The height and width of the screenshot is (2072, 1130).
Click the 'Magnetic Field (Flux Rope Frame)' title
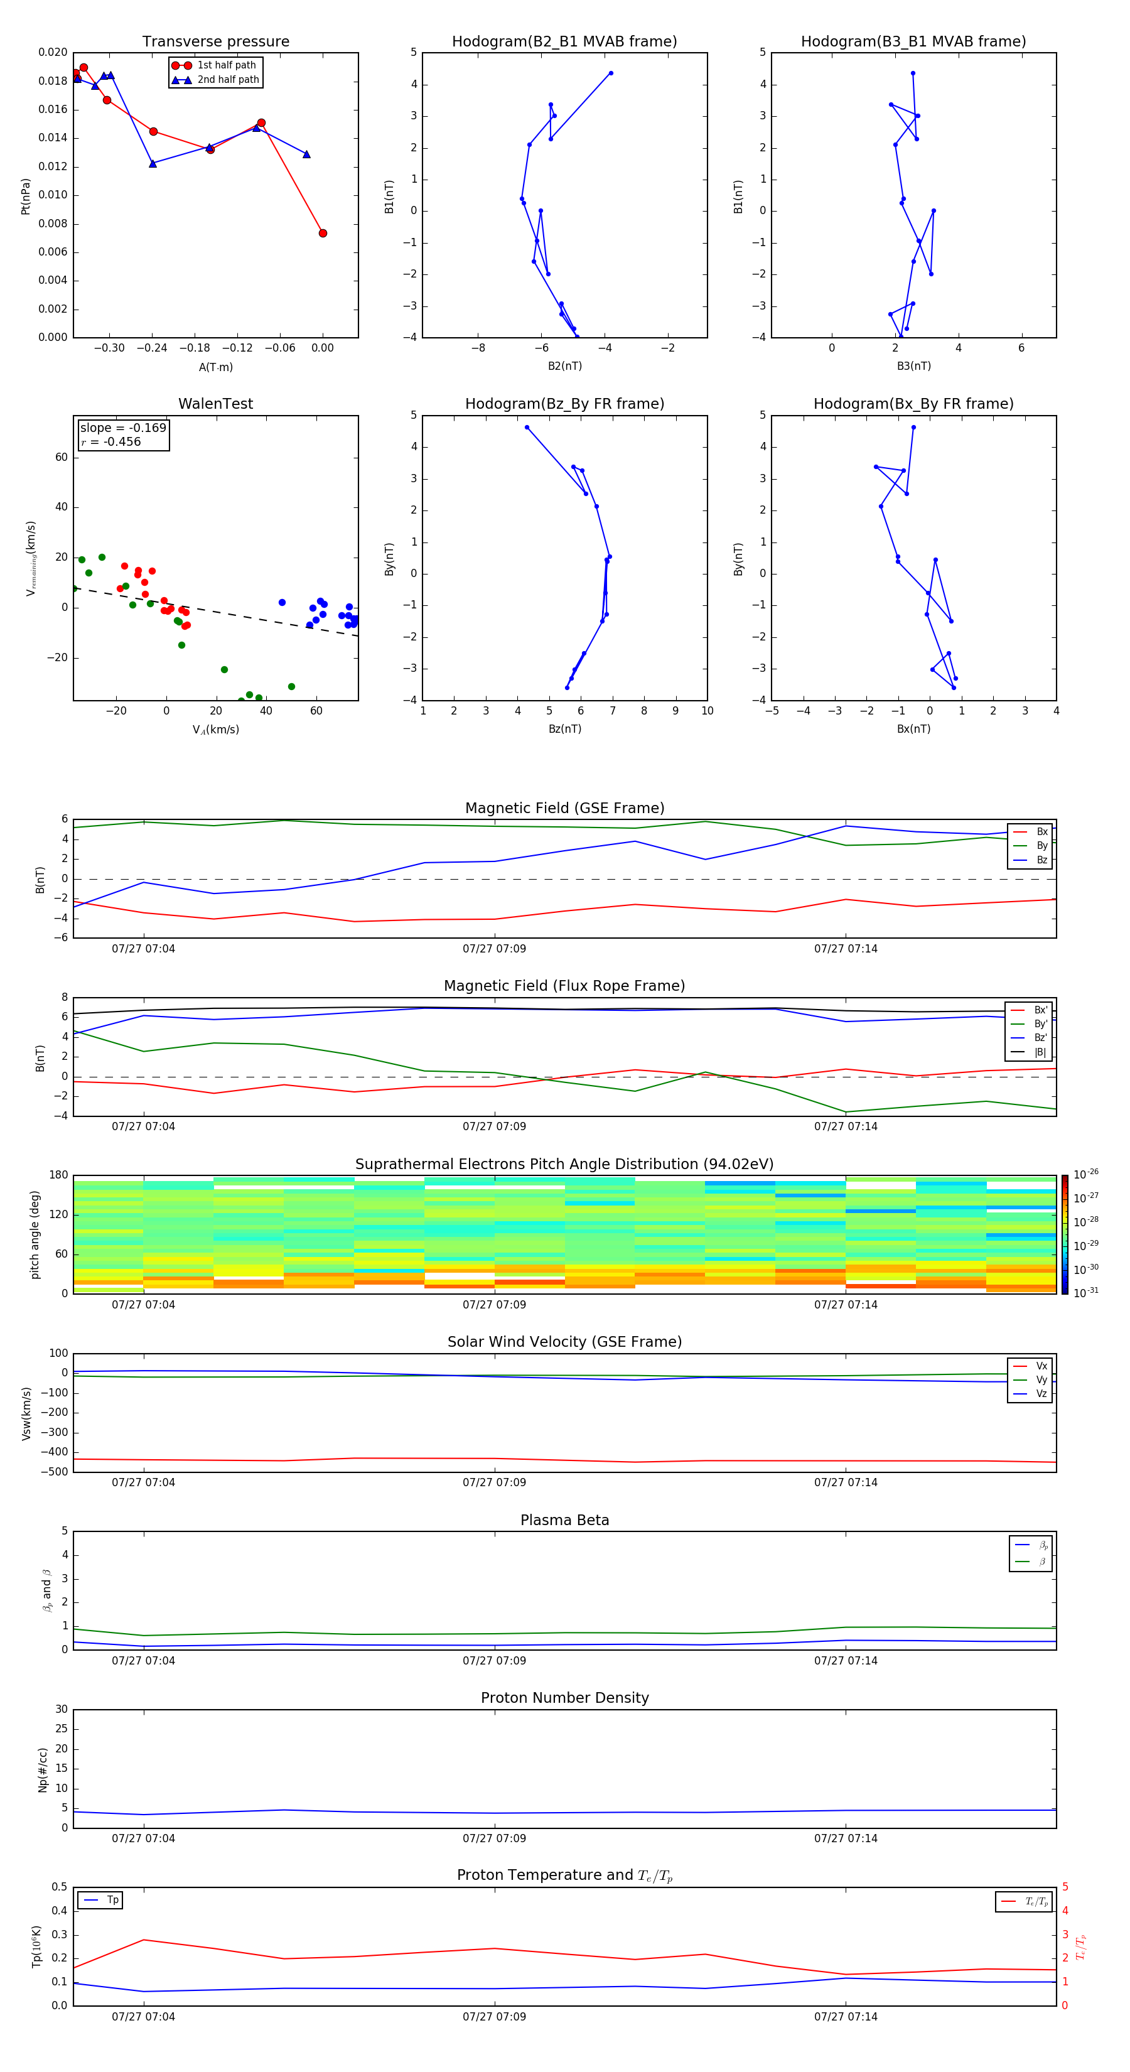pyautogui.click(x=564, y=986)
